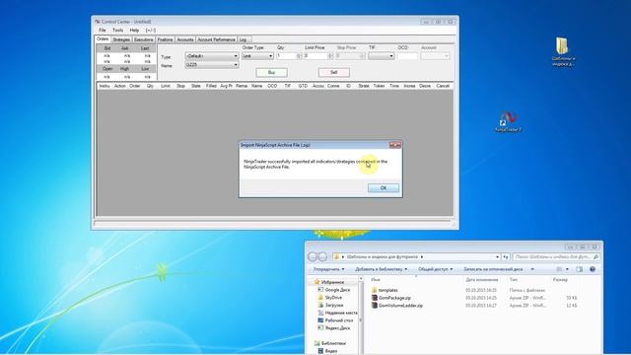
Task: Switch to the Positions tab
Action: point(165,39)
